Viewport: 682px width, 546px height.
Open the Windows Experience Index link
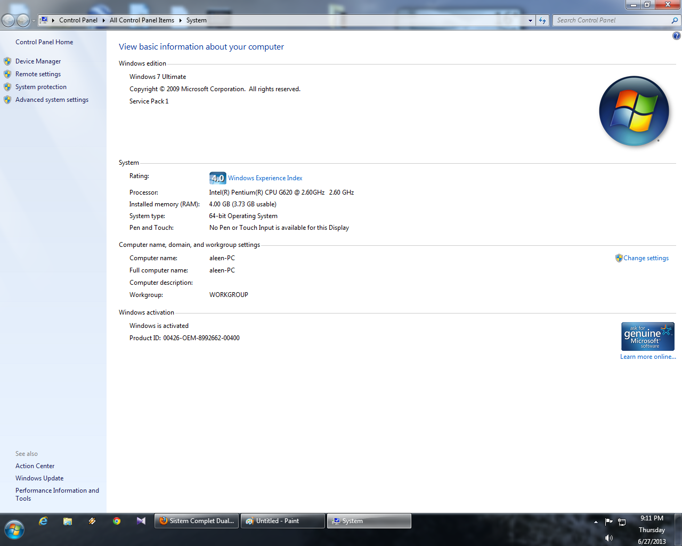265,178
